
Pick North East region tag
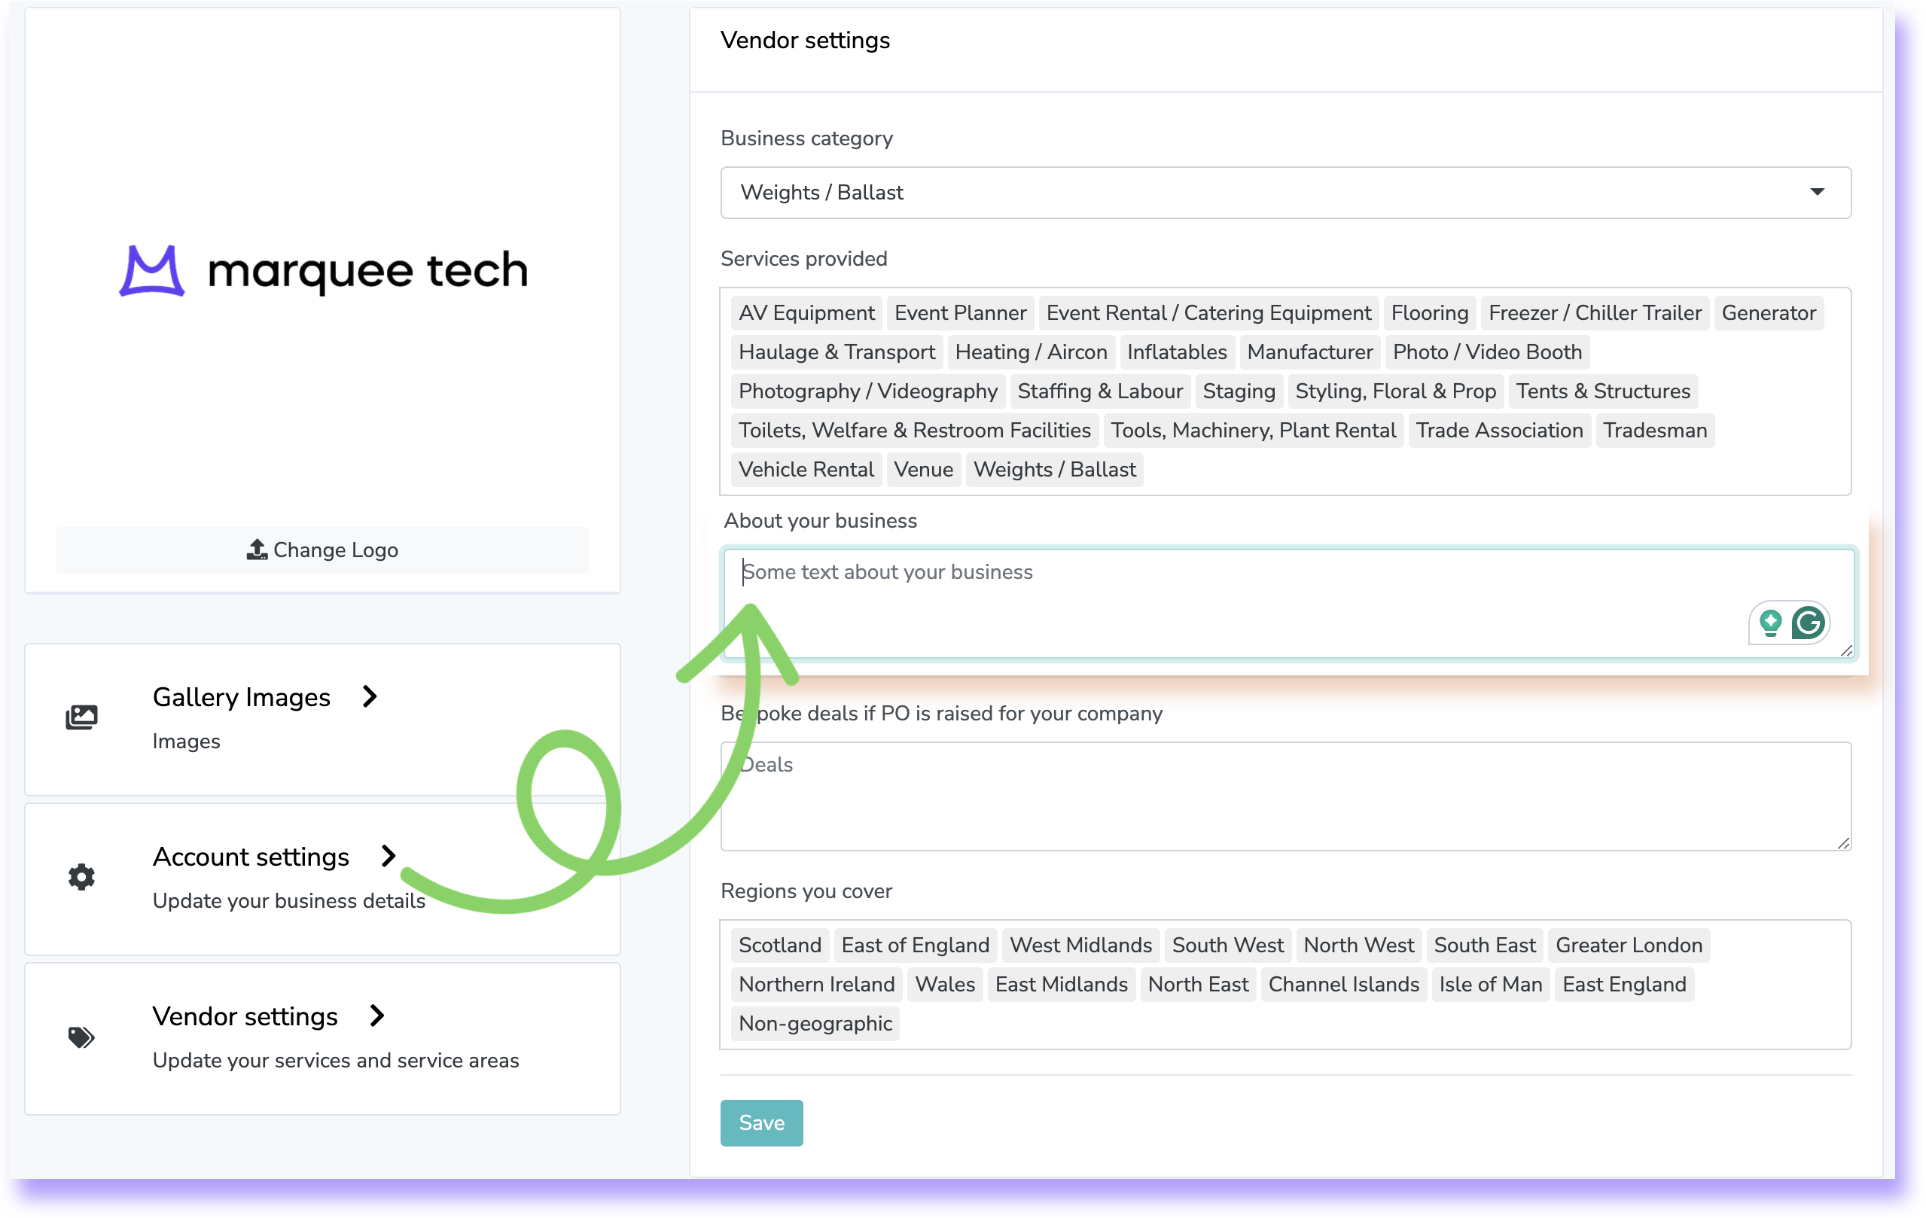coord(1198,985)
